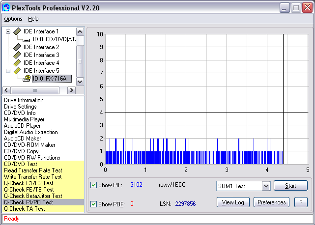The width and height of the screenshot is (315, 225).
Task: Open the SUM1 Test dropdown
Action: click(266, 186)
